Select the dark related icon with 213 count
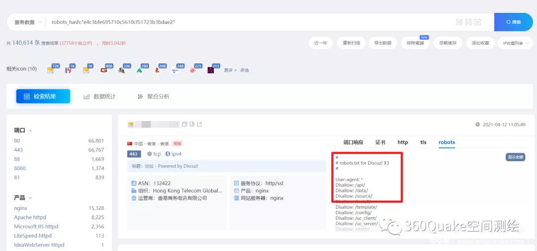 coord(211,70)
